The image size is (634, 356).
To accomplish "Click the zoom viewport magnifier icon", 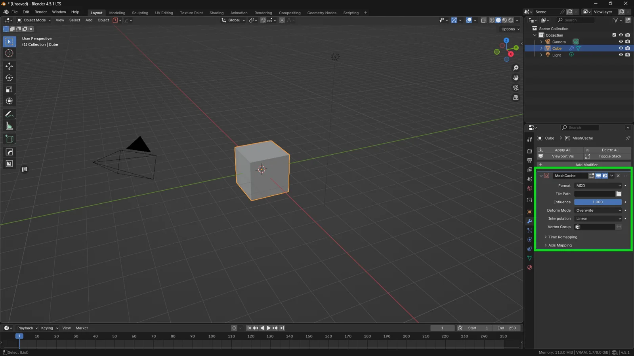I will [x=516, y=68].
